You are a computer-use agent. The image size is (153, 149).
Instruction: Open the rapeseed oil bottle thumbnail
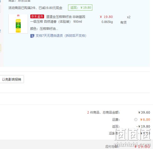click(x=18, y=24)
